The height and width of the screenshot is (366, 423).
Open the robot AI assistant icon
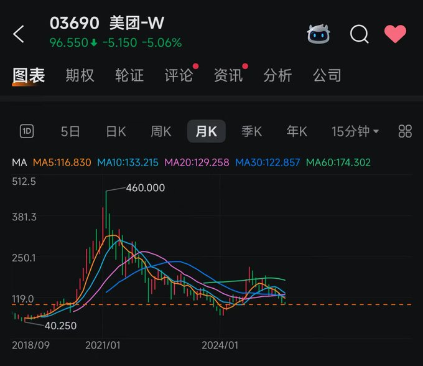click(318, 34)
